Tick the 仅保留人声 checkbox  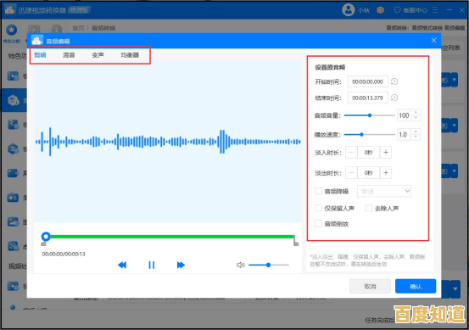[319, 208]
